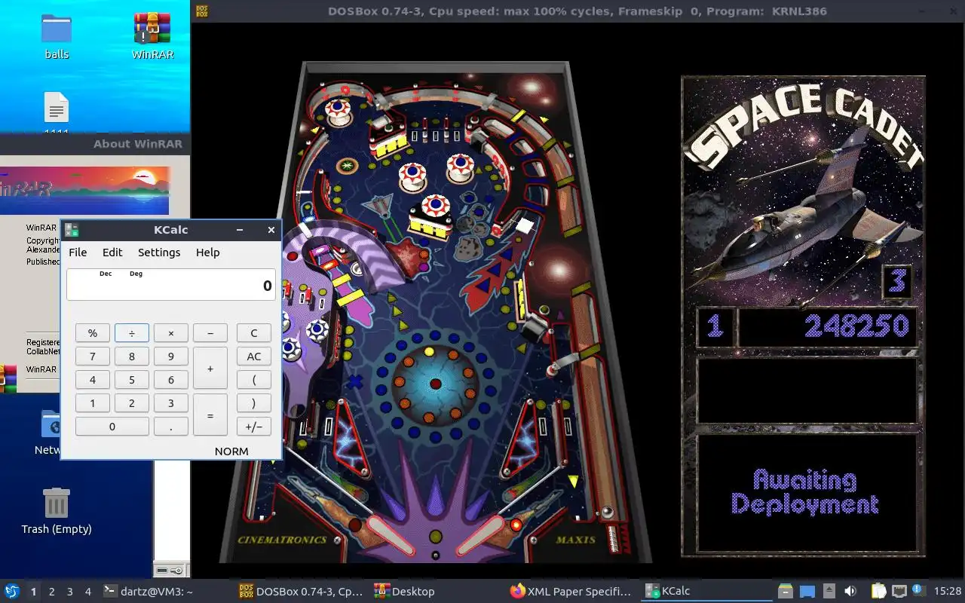Viewport: 965px width, 603px height.
Task: Open the network connection tray icon
Action: pos(899,591)
